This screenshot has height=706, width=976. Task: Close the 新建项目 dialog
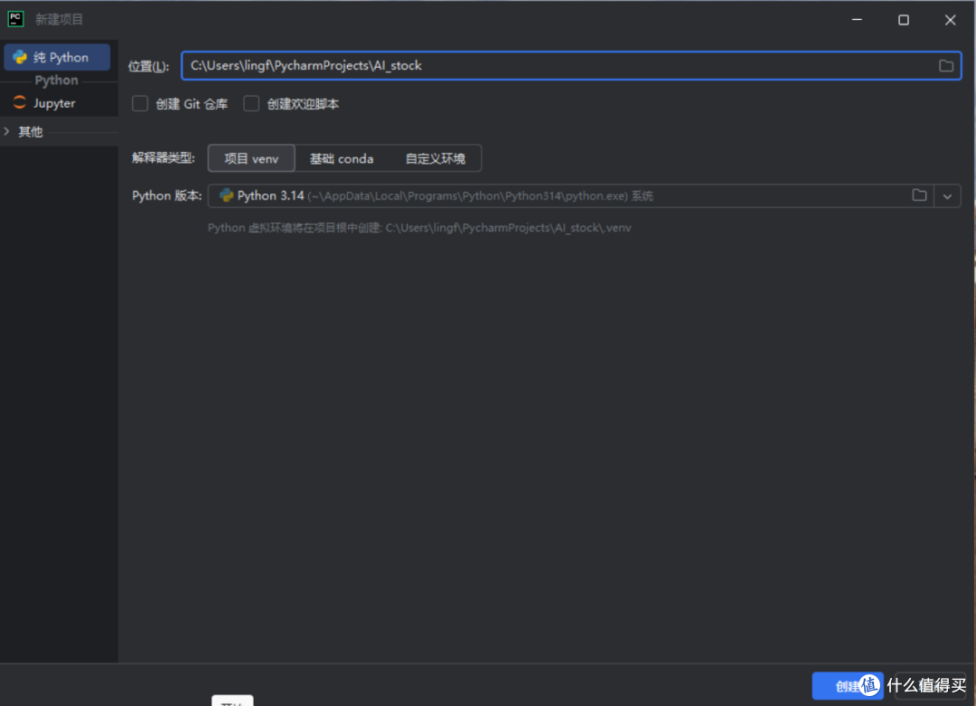tap(950, 20)
